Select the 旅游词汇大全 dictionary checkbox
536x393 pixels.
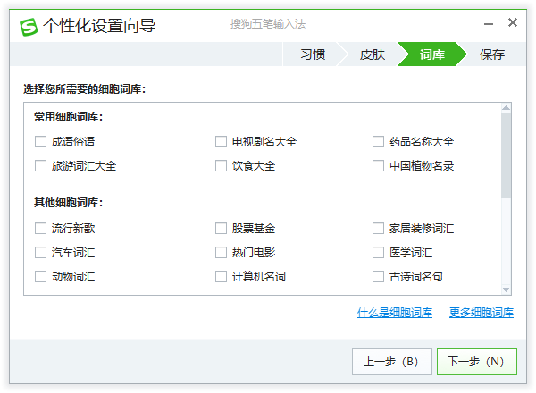coord(40,165)
